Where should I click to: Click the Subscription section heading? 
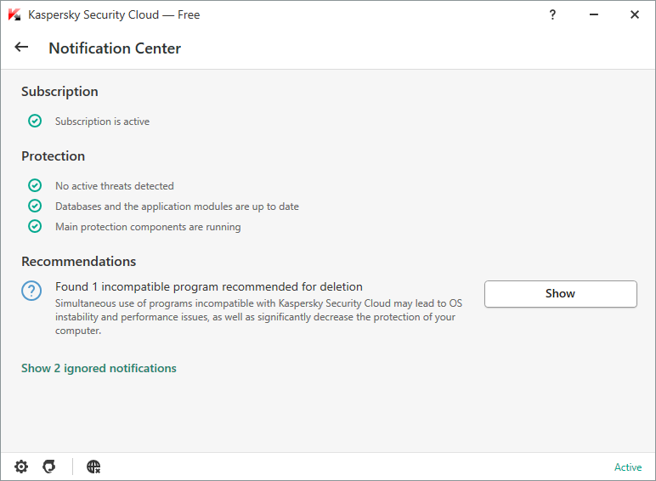click(x=59, y=92)
